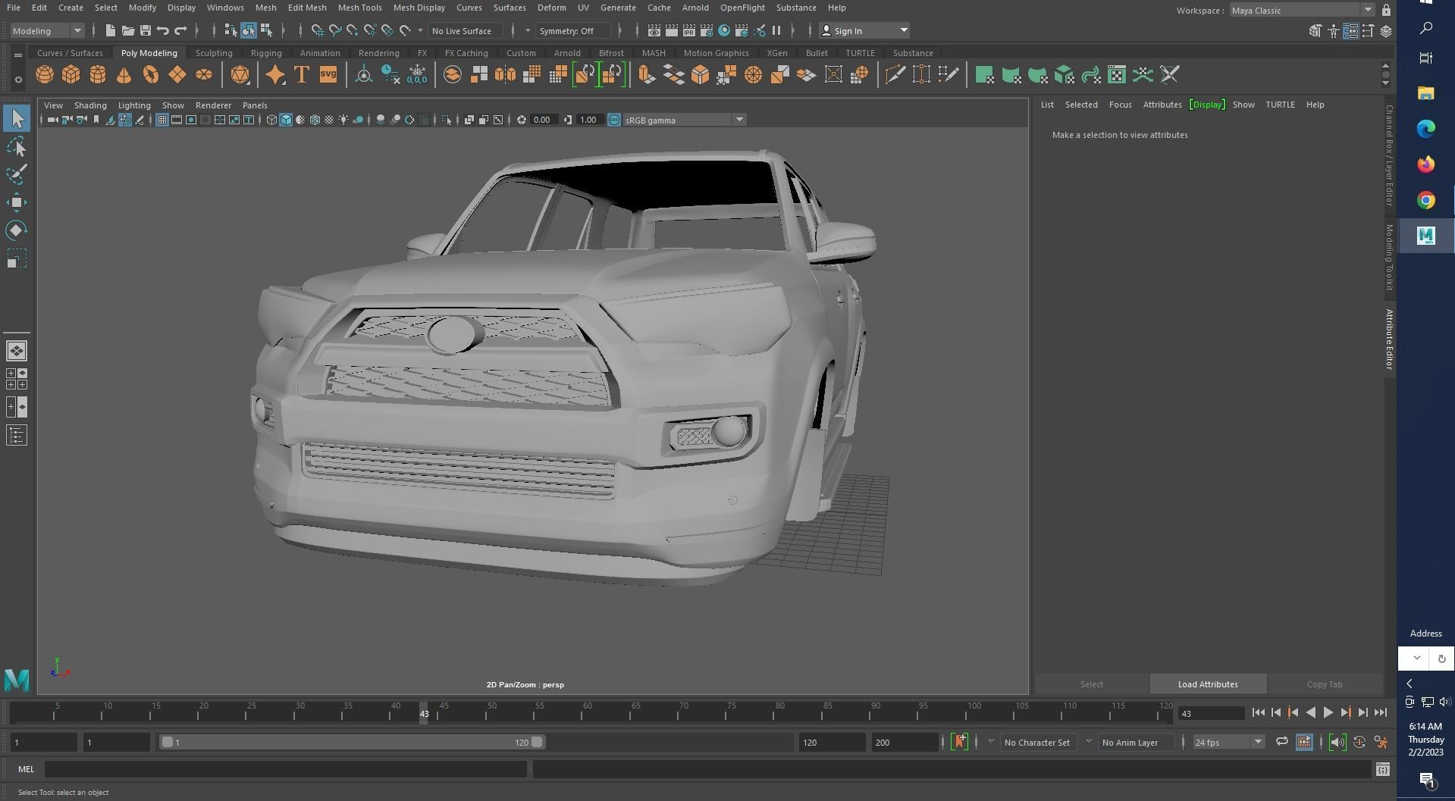Open the vertical Modeling Toolkit side tab

pos(1389,257)
